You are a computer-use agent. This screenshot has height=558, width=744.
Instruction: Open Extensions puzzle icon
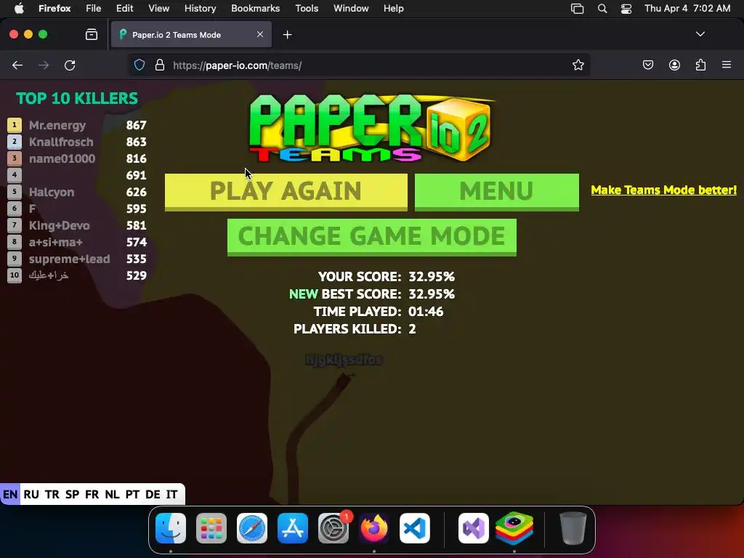click(x=701, y=65)
